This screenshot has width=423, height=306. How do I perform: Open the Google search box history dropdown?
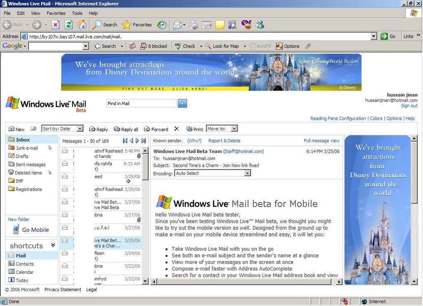(86, 46)
